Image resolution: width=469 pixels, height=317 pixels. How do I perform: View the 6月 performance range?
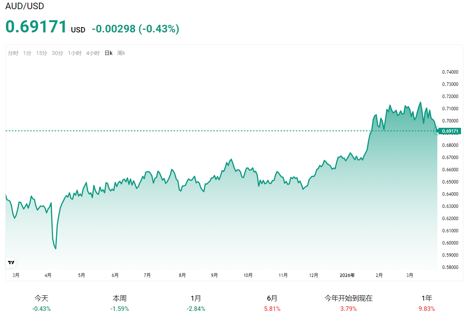(272, 303)
